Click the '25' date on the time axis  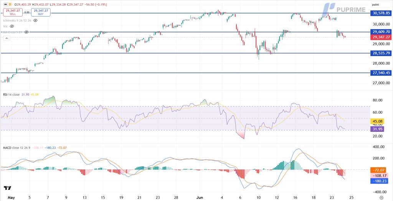[x=351, y=198]
